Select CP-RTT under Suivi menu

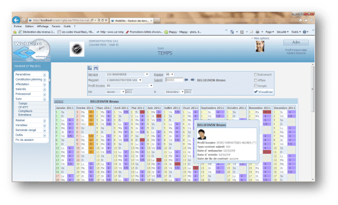23,107
